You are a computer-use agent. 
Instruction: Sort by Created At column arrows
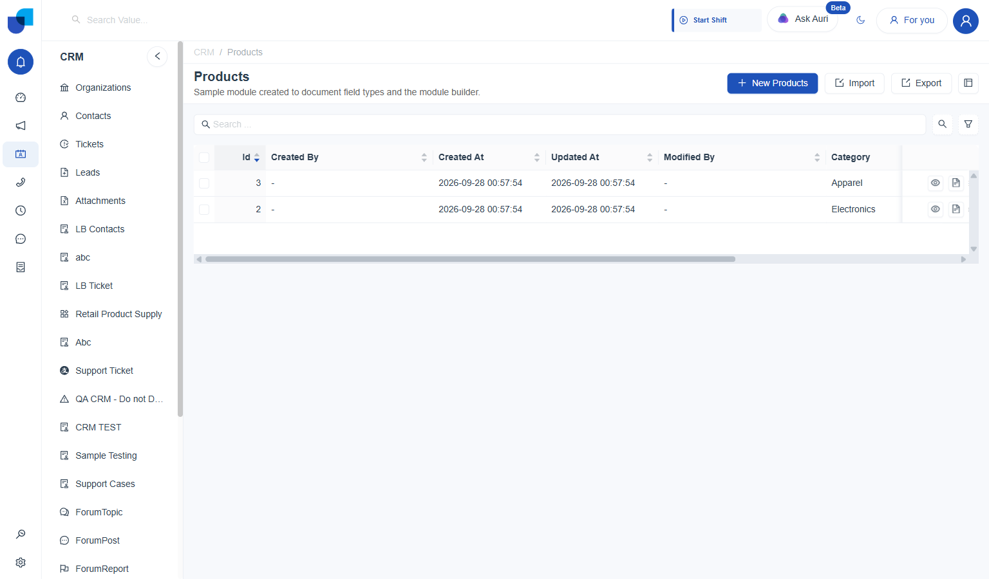(536, 158)
